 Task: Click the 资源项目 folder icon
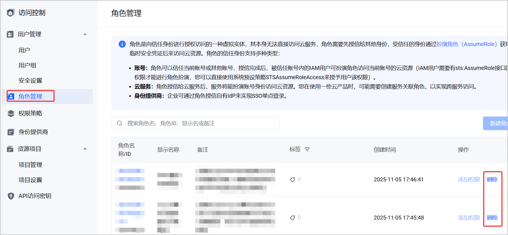[10, 149]
